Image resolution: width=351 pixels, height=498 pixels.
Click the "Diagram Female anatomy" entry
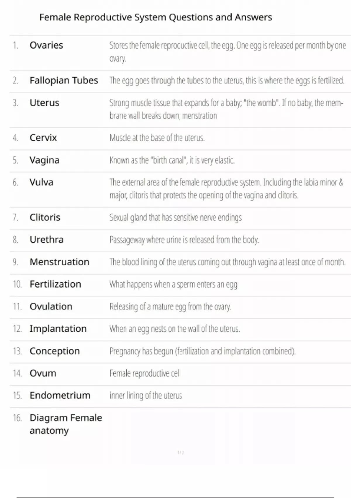pyautogui.click(x=66, y=424)
